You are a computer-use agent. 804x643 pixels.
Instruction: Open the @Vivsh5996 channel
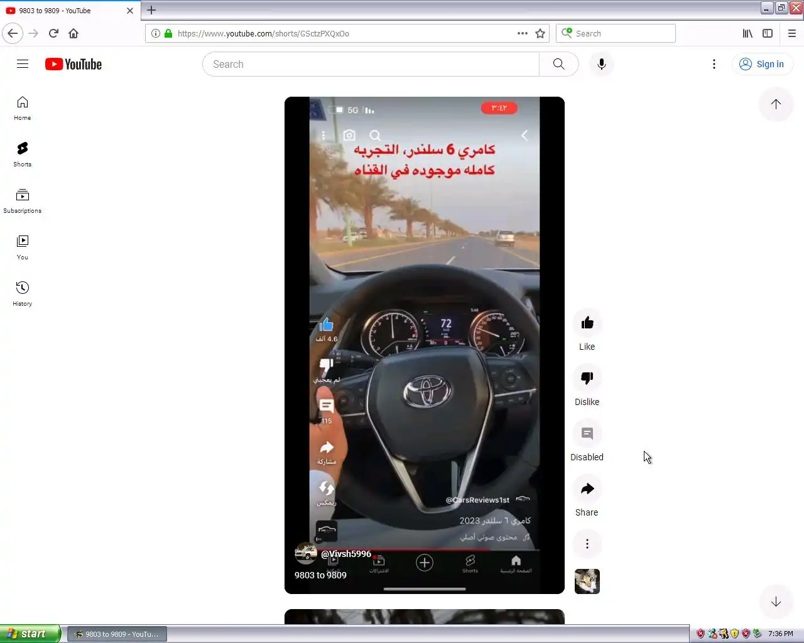346,554
